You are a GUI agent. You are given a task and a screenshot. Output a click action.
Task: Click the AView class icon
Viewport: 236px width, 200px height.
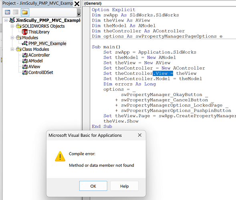point(25,66)
